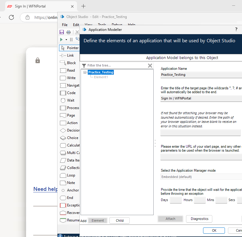Screen dimensions: 242x237
Task: Select the Exception stage tool
Action: 69,205
